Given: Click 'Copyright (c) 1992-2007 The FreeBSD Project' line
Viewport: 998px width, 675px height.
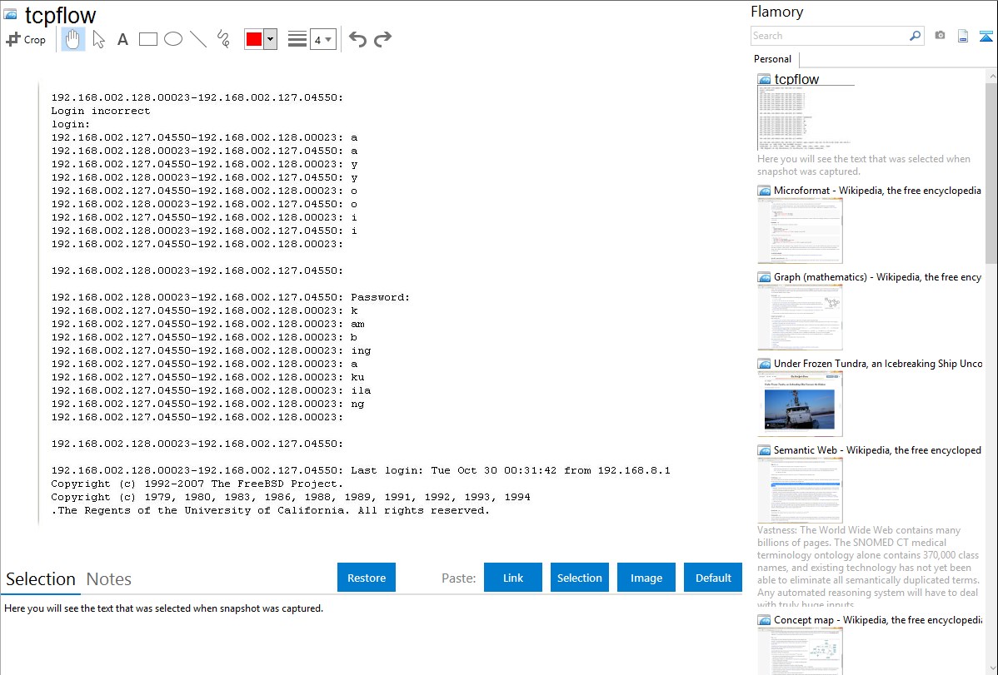Looking at the screenshot, I should 197,484.
